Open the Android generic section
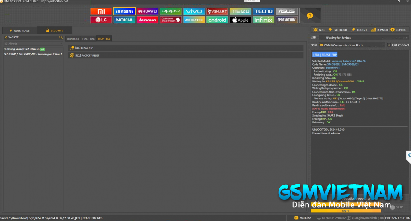411x221 pixels. (x=217, y=20)
